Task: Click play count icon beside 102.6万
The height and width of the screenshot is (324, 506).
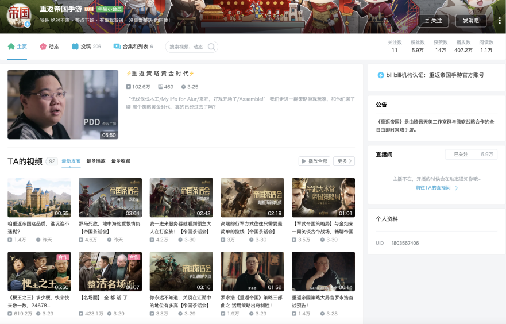Action: [129, 87]
